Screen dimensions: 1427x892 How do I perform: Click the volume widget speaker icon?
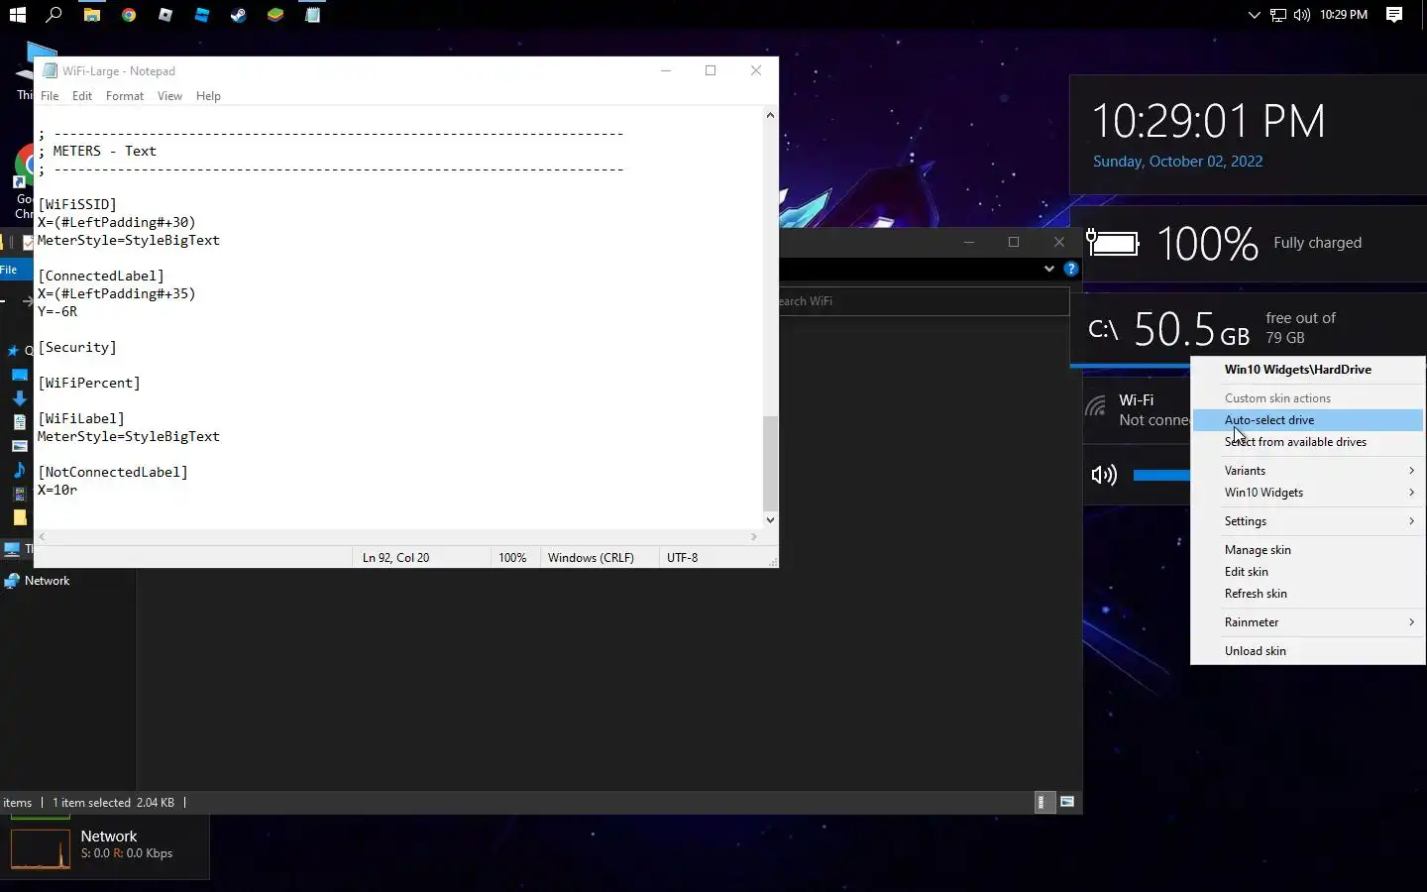(x=1104, y=475)
